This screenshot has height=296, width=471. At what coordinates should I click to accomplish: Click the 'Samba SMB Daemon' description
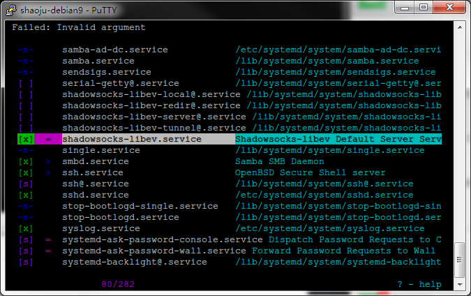pos(280,161)
